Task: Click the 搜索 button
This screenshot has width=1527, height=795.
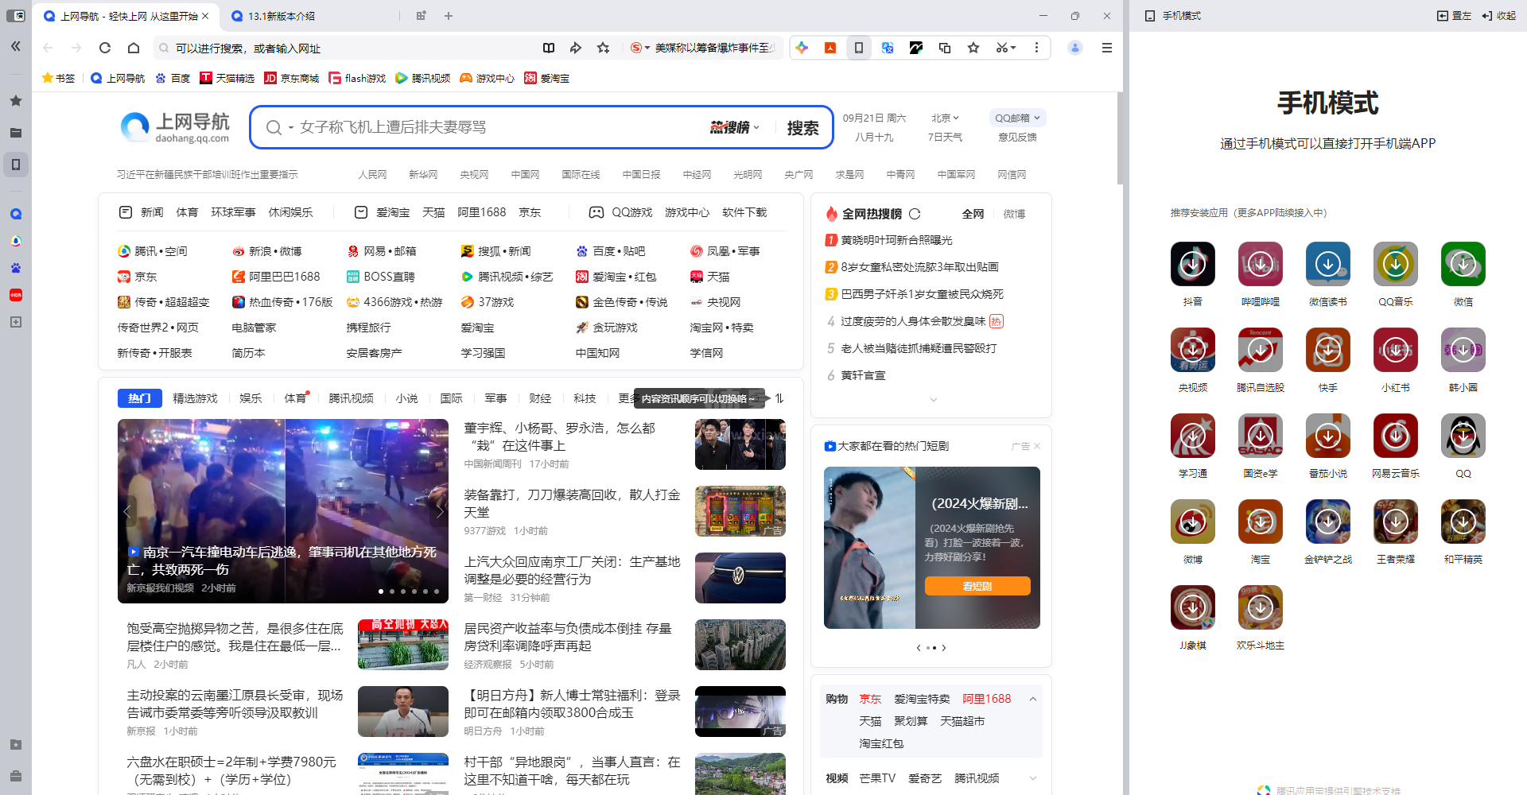Action: click(x=802, y=127)
